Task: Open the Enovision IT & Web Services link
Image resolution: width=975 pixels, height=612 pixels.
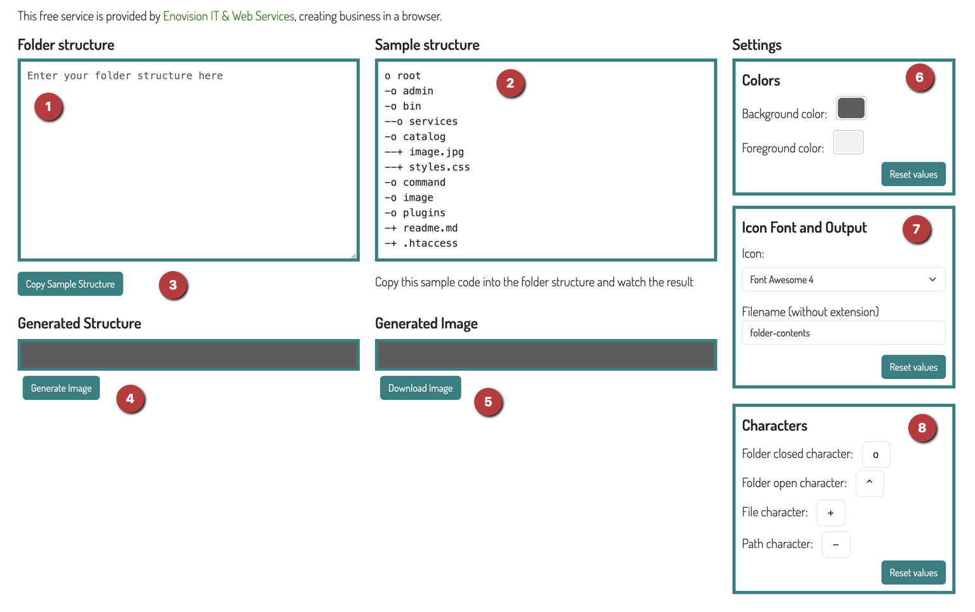Action: click(228, 16)
